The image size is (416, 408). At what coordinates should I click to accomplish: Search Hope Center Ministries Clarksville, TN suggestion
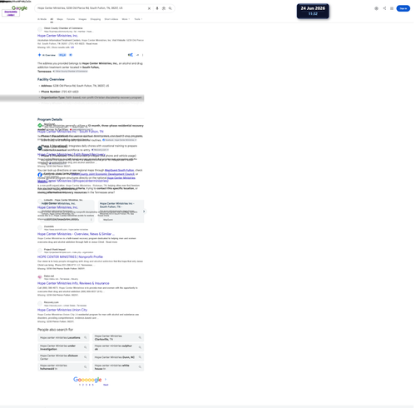(118, 338)
